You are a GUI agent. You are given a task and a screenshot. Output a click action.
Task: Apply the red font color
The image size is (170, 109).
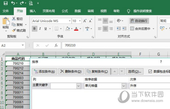[76, 29]
